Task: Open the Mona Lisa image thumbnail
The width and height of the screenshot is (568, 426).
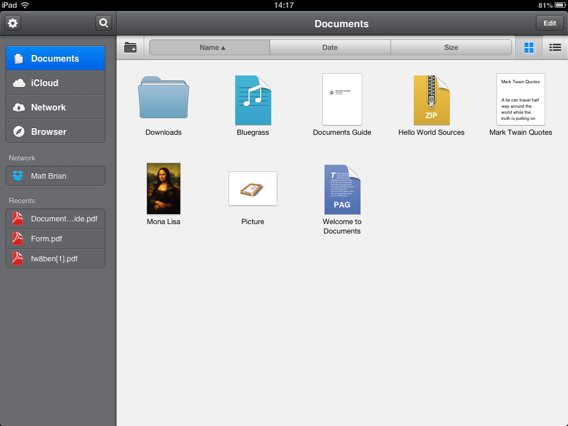Action: pos(164,189)
